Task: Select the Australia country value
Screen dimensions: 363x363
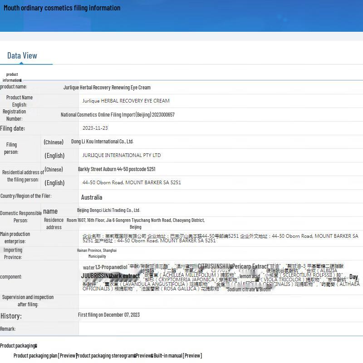Action: point(92,197)
